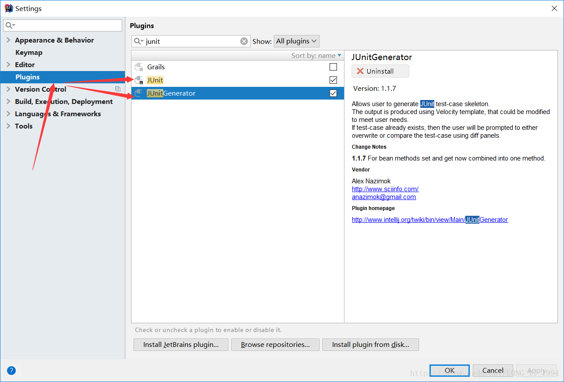Click the IntelliJ Settings window icon
Viewport: 564px width, 382px height.
click(x=9, y=8)
